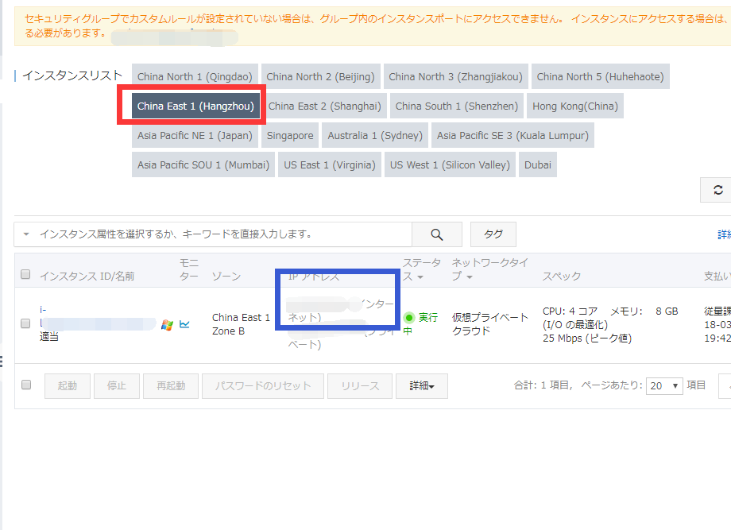Select Singapore region tab

pos(290,136)
